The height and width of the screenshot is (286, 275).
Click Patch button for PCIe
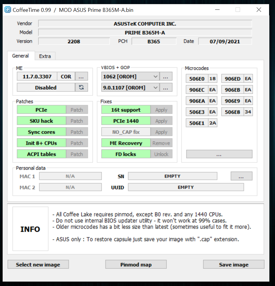coord(77,110)
